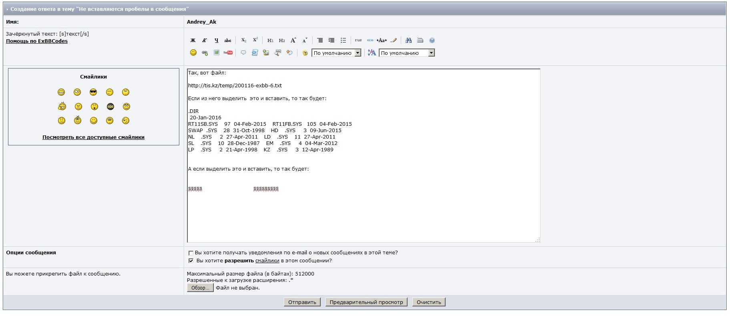Image resolution: width=733 pixels, height=316 pixels.
Task: Insert a YouTube video tag
Action: click(228, 53)
